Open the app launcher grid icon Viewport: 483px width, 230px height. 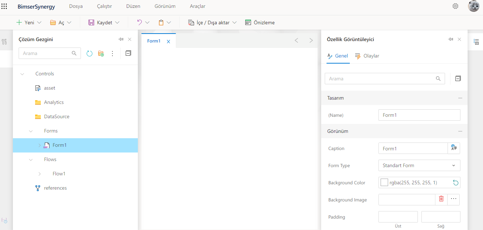pyautogui.click(x=4, y=6)
